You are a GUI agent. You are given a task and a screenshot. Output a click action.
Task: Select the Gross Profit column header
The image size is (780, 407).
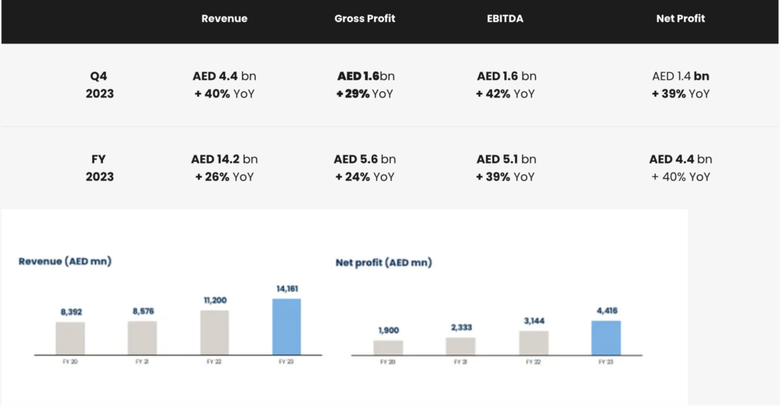tap(365, 18)
